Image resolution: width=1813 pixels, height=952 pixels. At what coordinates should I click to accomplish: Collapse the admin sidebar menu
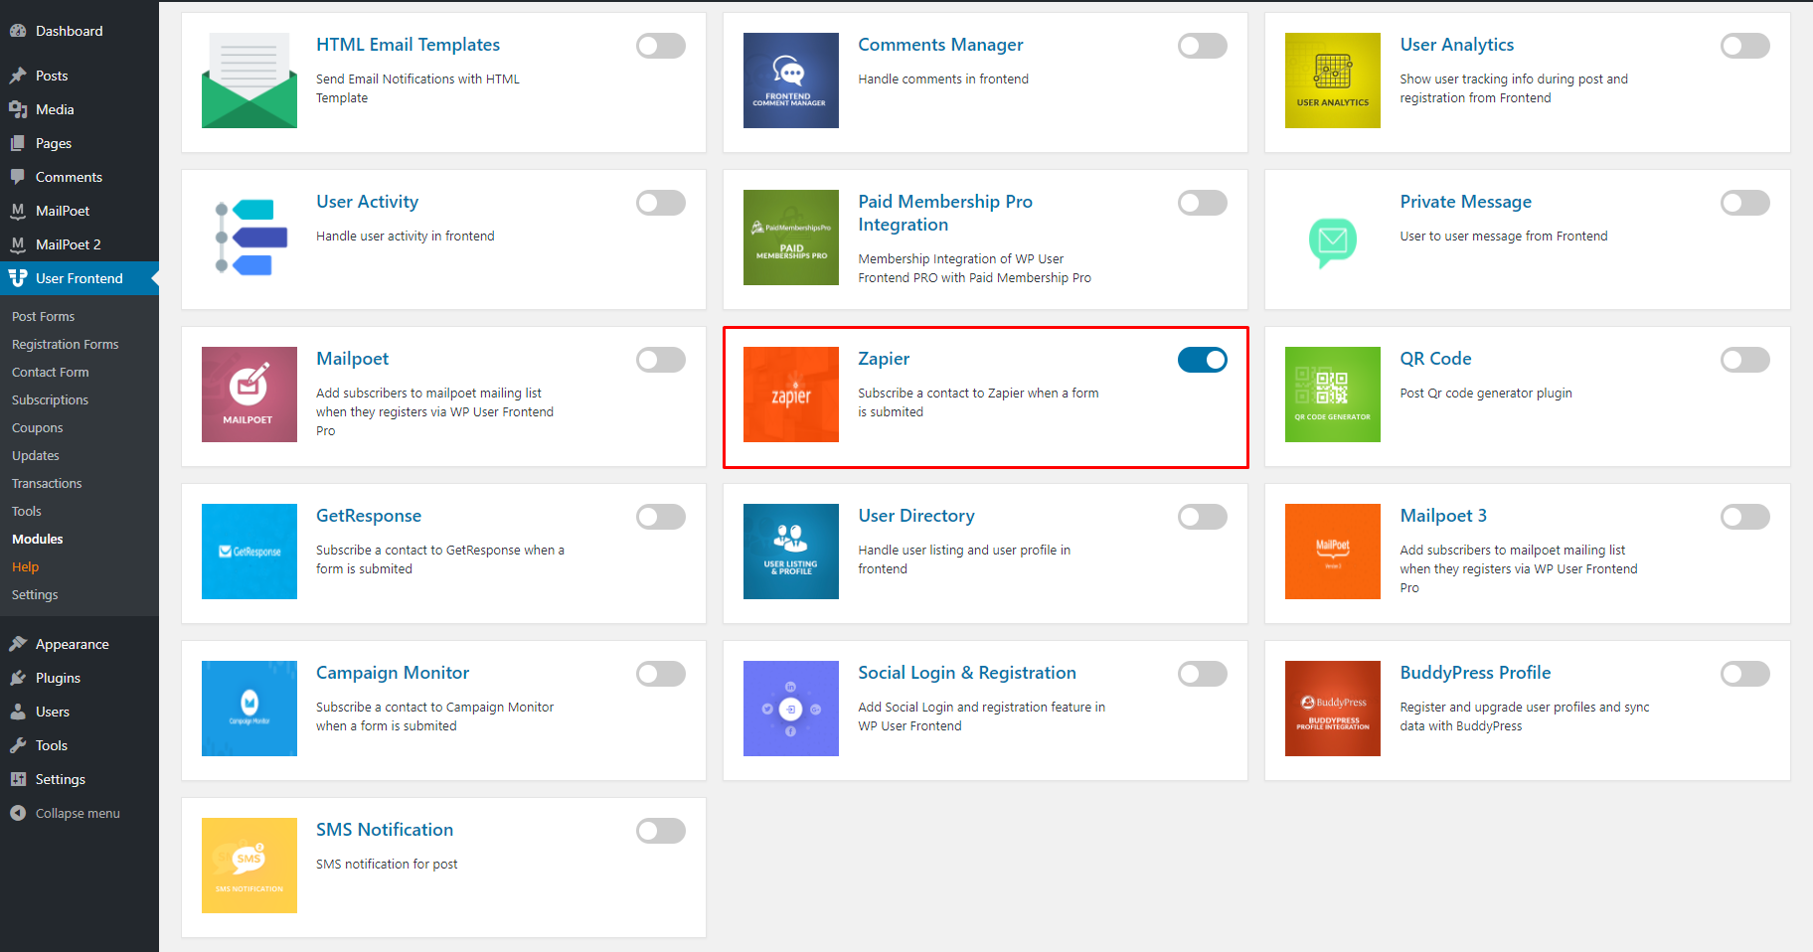tap(80, 813)
